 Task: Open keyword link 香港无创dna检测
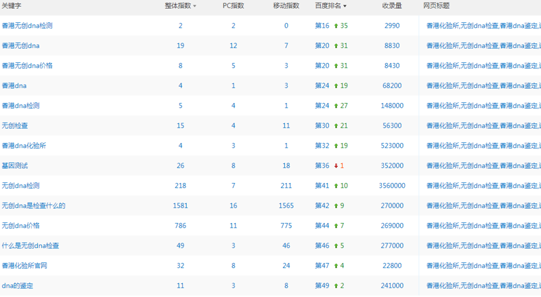27,26
